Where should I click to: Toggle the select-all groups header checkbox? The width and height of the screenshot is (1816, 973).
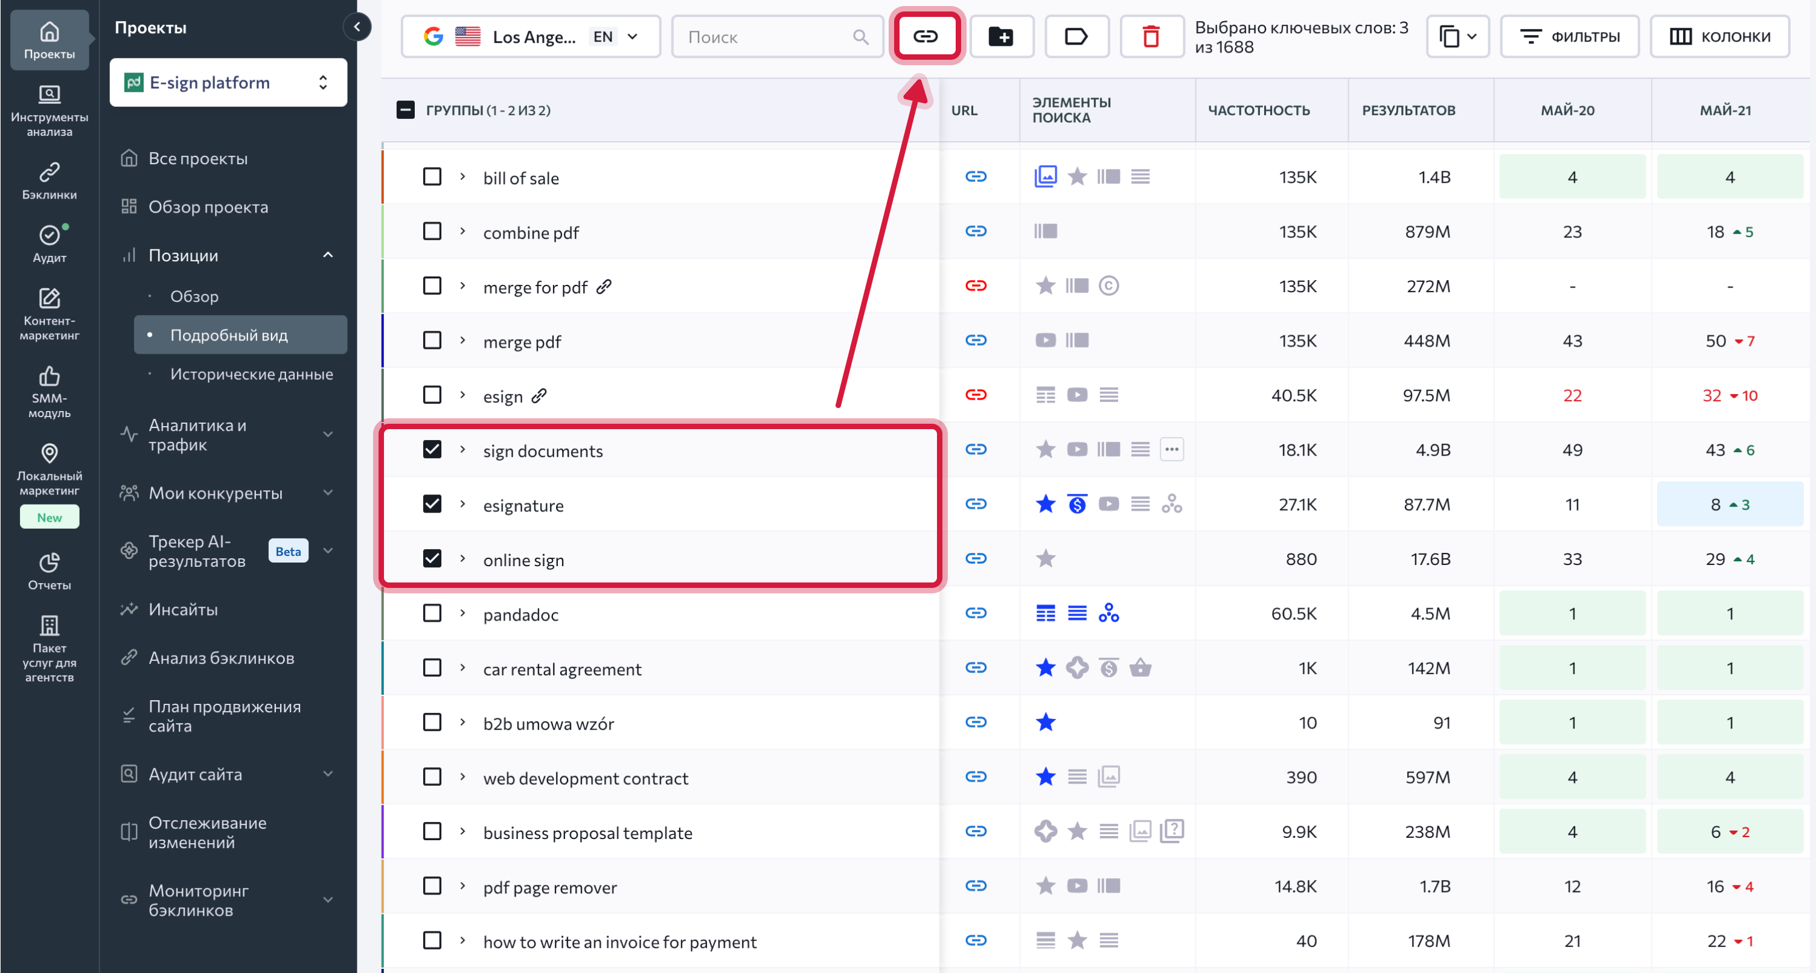click(x=405, y=110)
